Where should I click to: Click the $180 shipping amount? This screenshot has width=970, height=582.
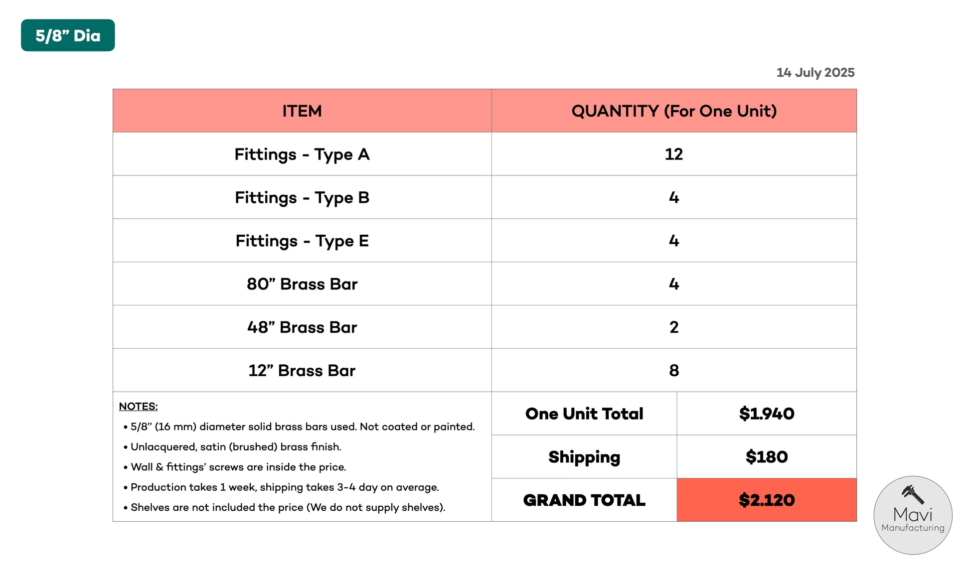[767, 457]
